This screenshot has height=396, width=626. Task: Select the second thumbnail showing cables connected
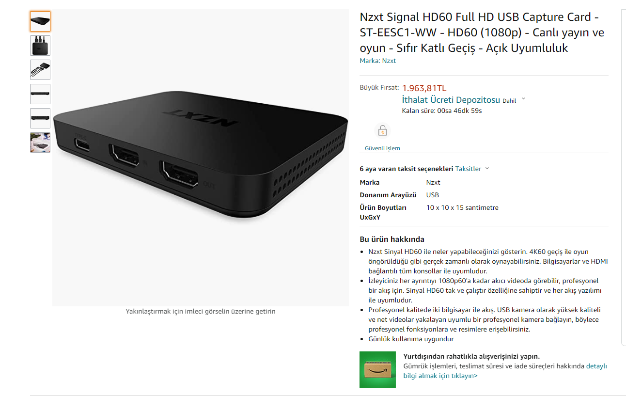coord(40,46)
